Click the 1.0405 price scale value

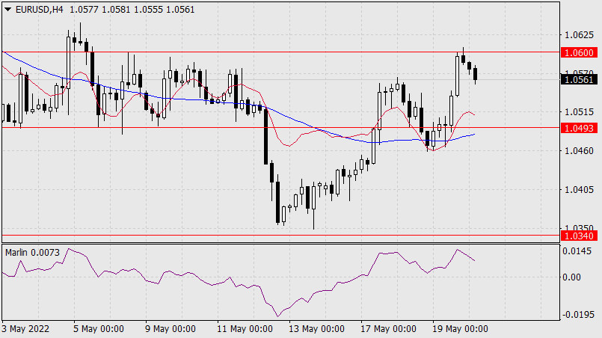point(579,189)
